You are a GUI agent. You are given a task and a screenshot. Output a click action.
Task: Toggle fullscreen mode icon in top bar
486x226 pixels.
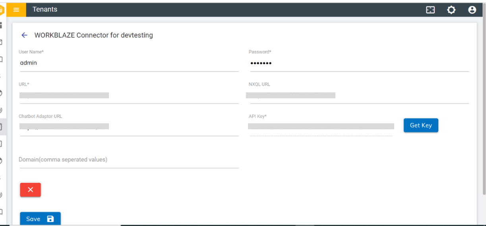(430, 10)
